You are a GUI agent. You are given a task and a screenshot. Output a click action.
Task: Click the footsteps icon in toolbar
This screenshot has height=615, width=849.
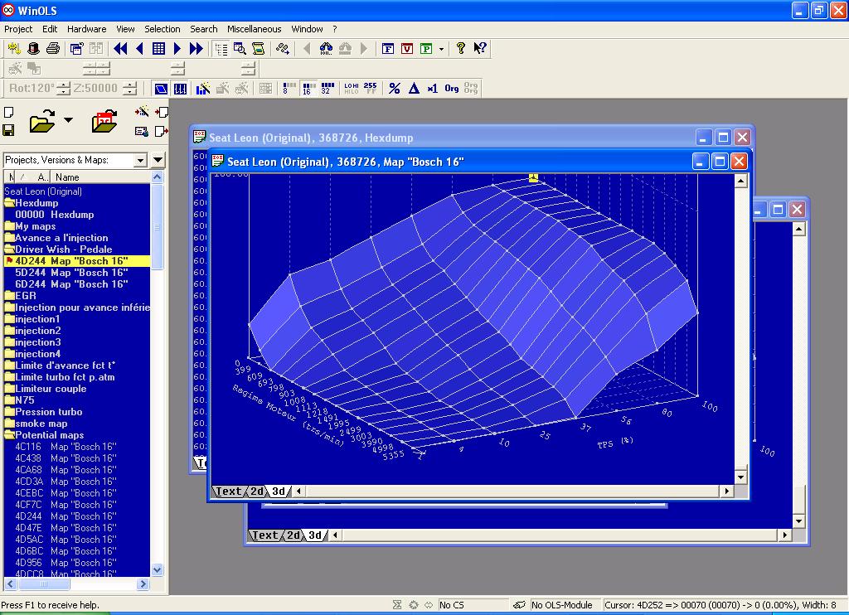click(x=282, y=49)
